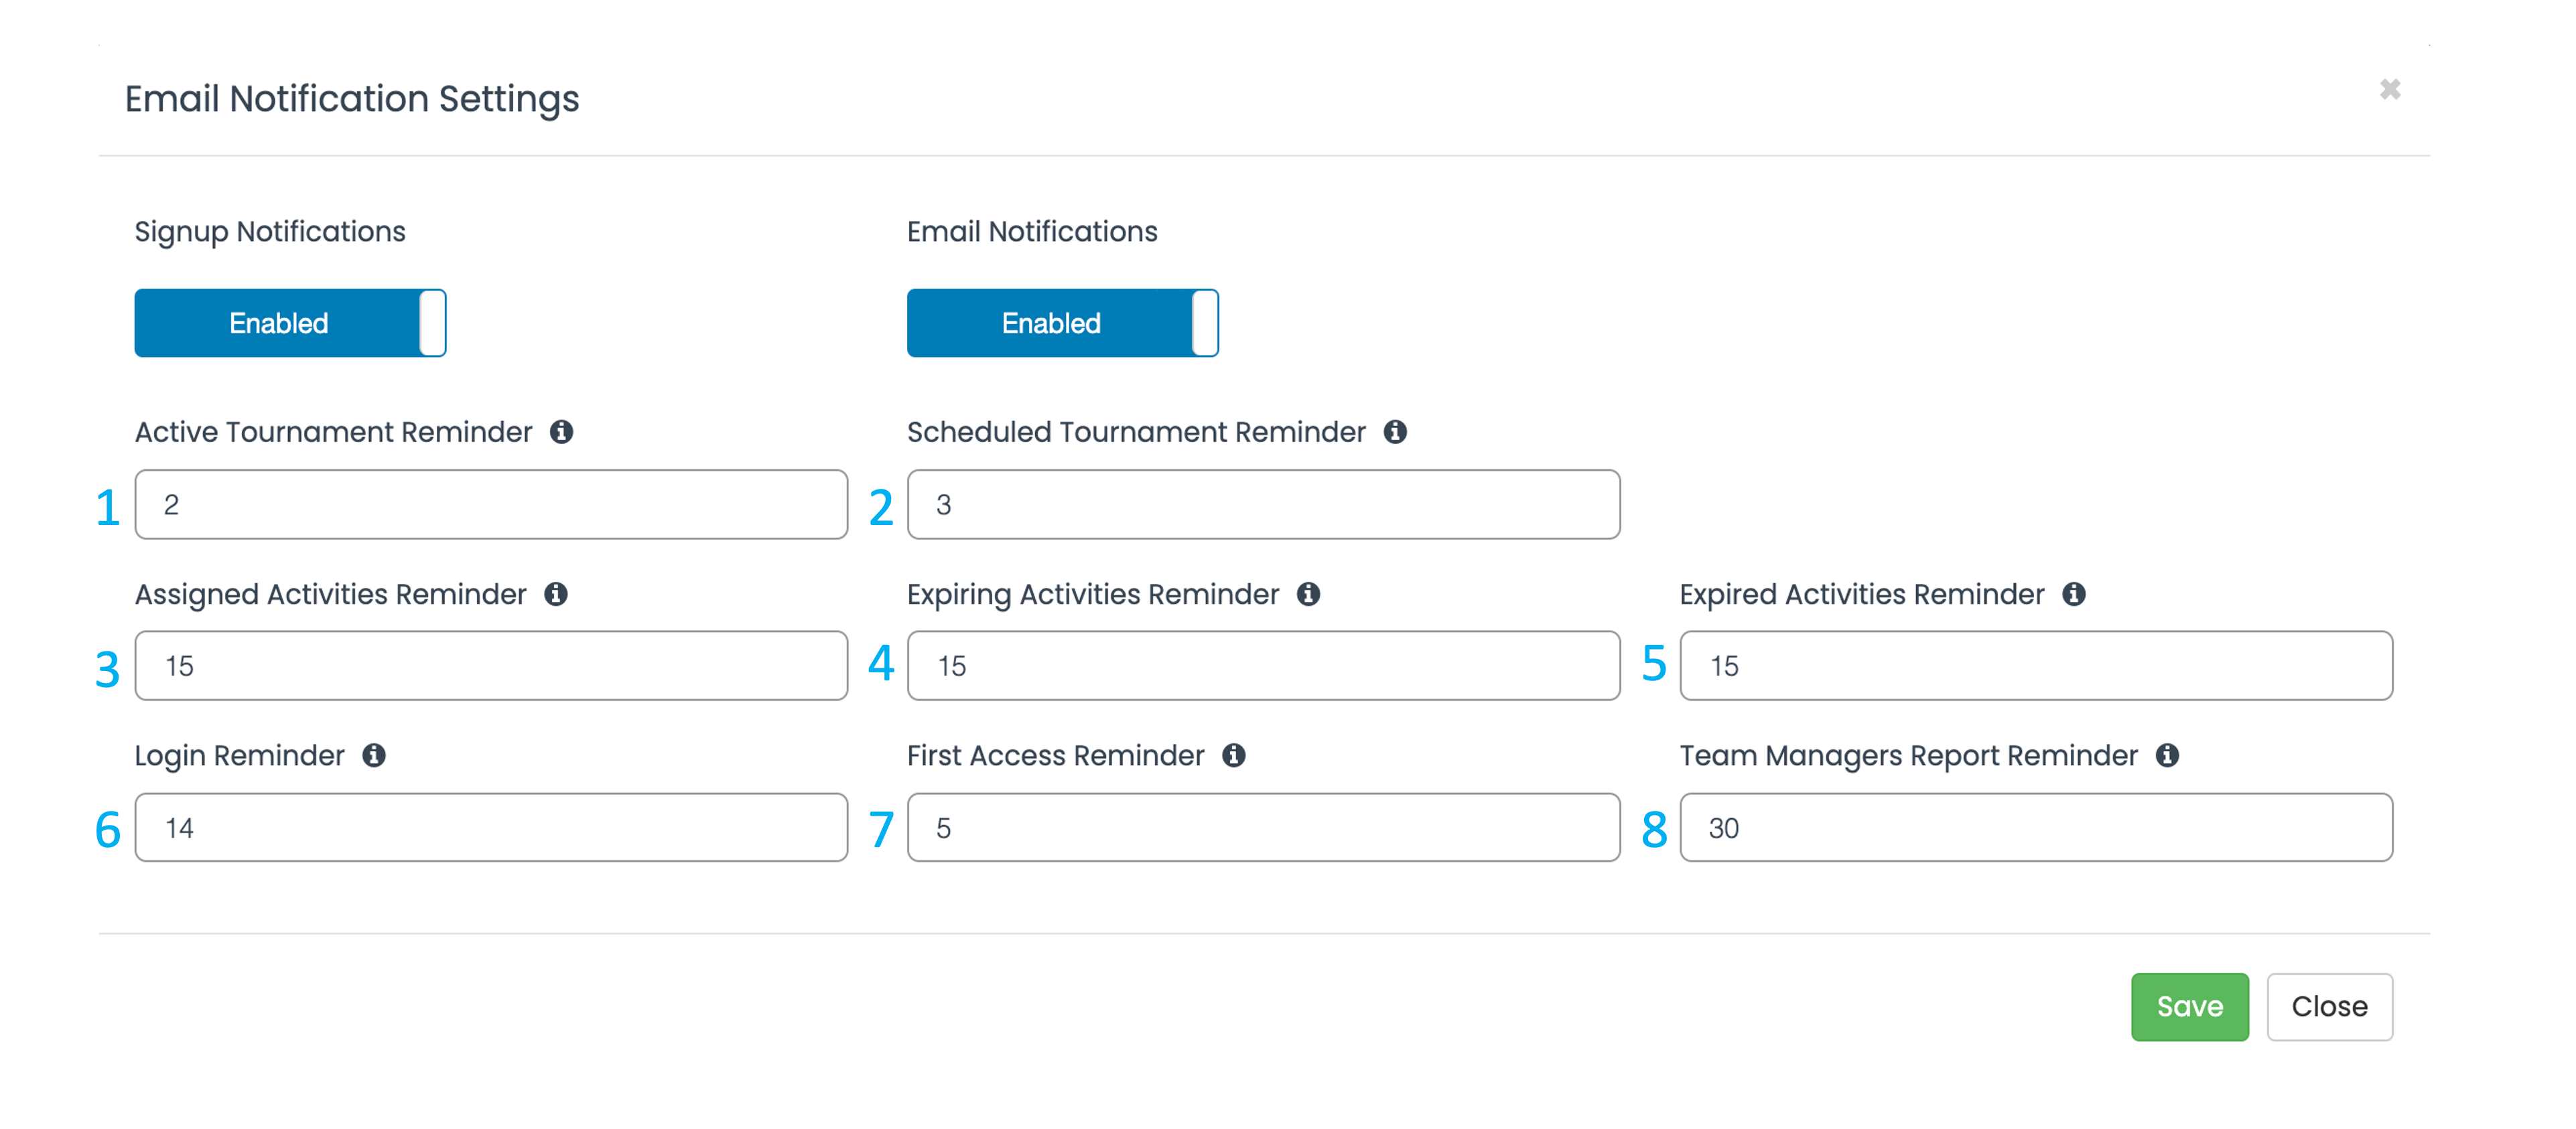Select the Expiring Activities Reminder input
Image resolution: width=2576 pixels, height=1129 pixels.
[1263, 666]
